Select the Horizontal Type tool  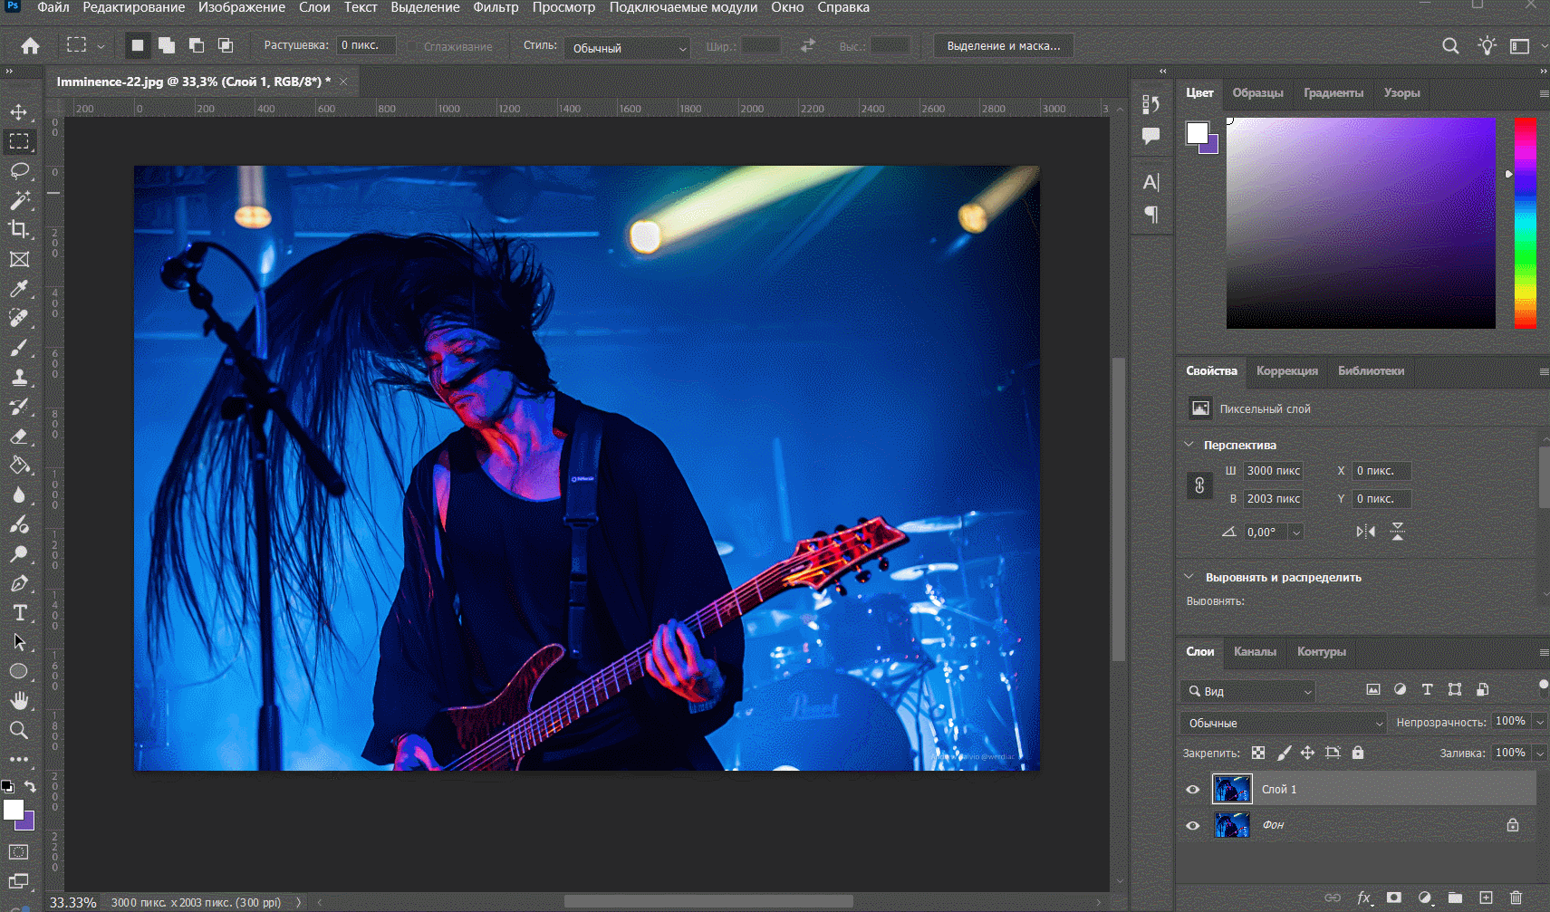[x=19, y=613]
